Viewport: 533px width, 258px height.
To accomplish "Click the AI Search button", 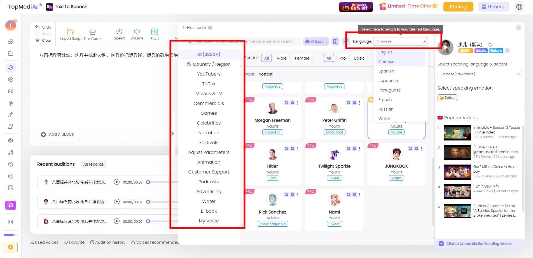I will [x=316, y=41].
